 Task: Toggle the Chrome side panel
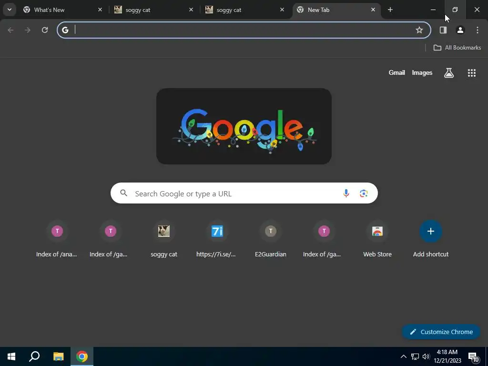443,30
